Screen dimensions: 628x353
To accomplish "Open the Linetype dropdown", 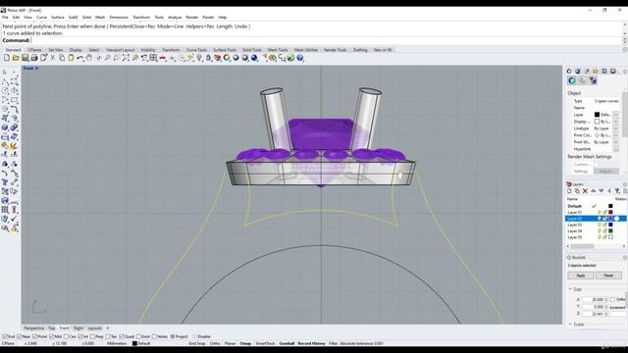I will click(x=616, y=128).
